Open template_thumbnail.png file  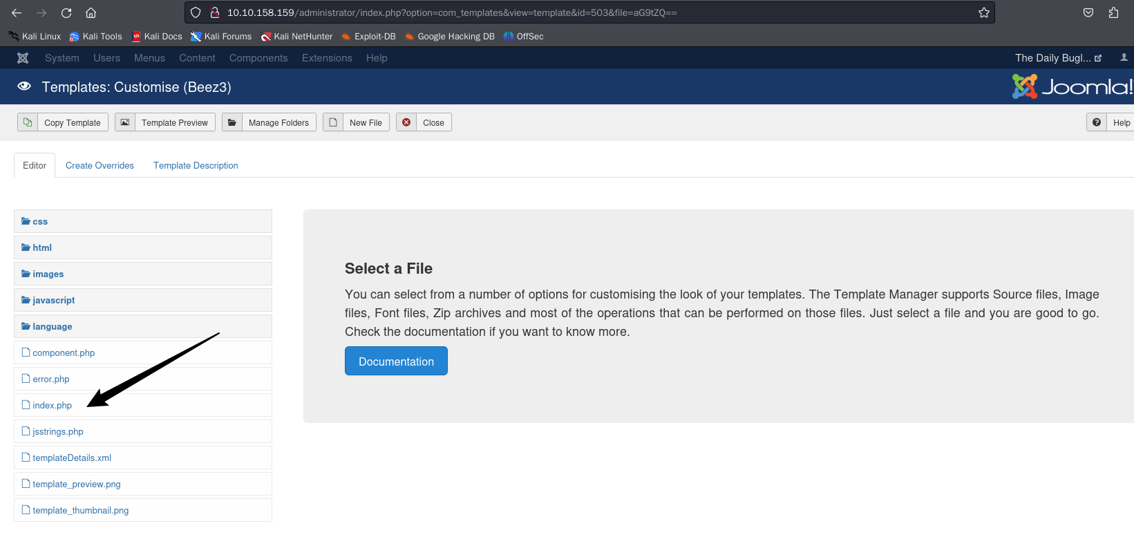(143, 510)
